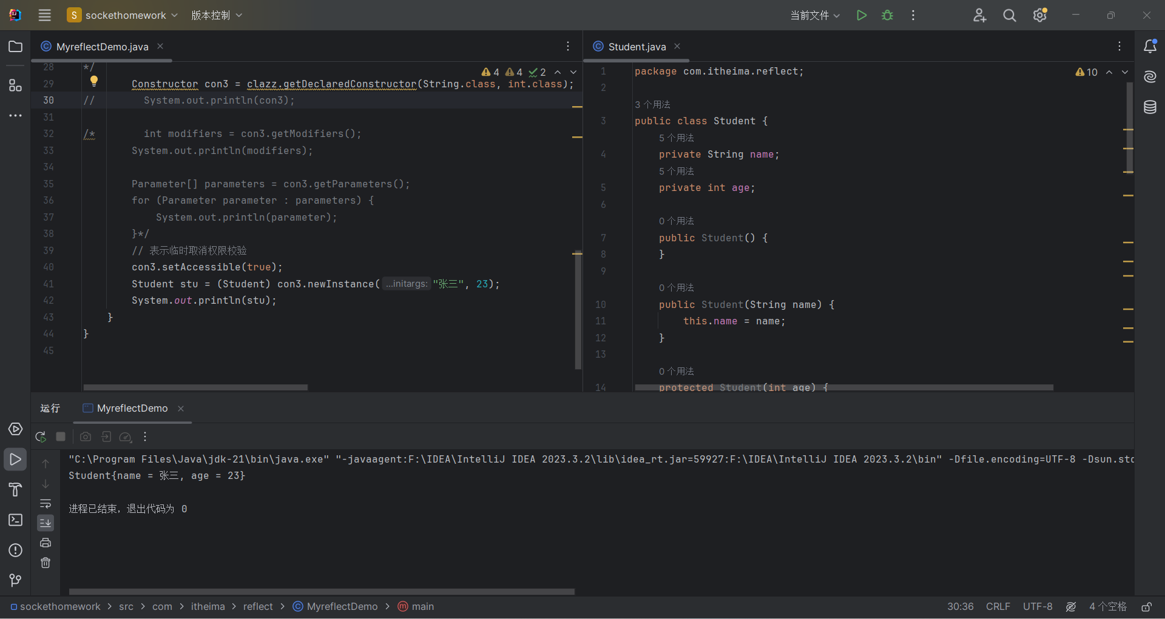Viewport: 1165px width, 619px height.
Task: Open the Notifications bell
Action: click(x=1150, y=46)
